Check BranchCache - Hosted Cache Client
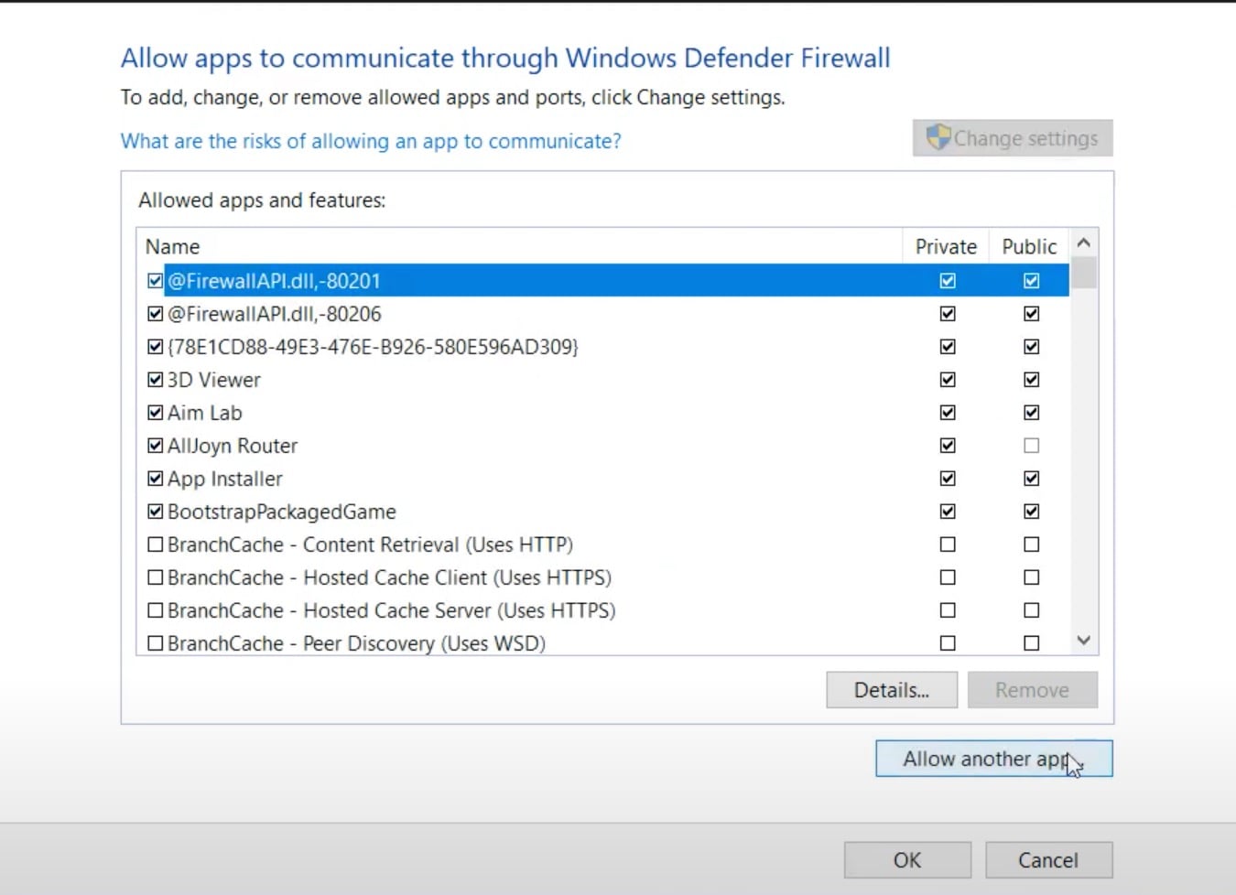The height and width of the screenshot is (895, 1236). [154, 577]
